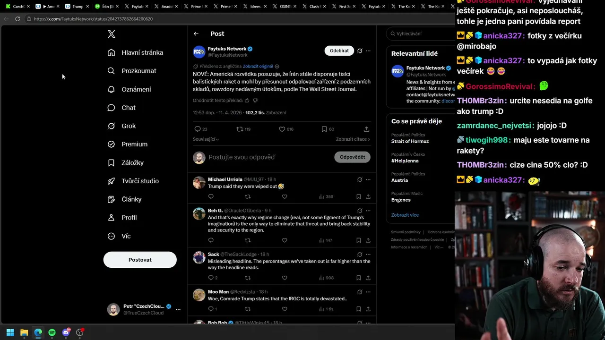
Task: Open Záložky bookmark icon in sidebar
Action: click(x=111, y=162)
